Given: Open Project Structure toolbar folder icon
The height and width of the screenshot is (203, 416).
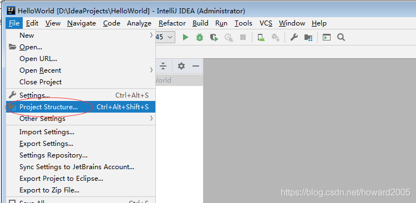Looking at the screenshot, I should tap(308, 37).
